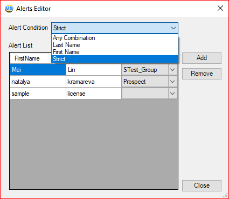Select the license last name cell

click(94, 94)
